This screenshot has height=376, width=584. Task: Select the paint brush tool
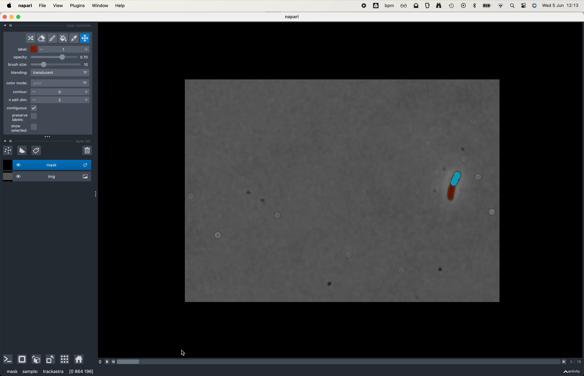click(x=52, y=38)
